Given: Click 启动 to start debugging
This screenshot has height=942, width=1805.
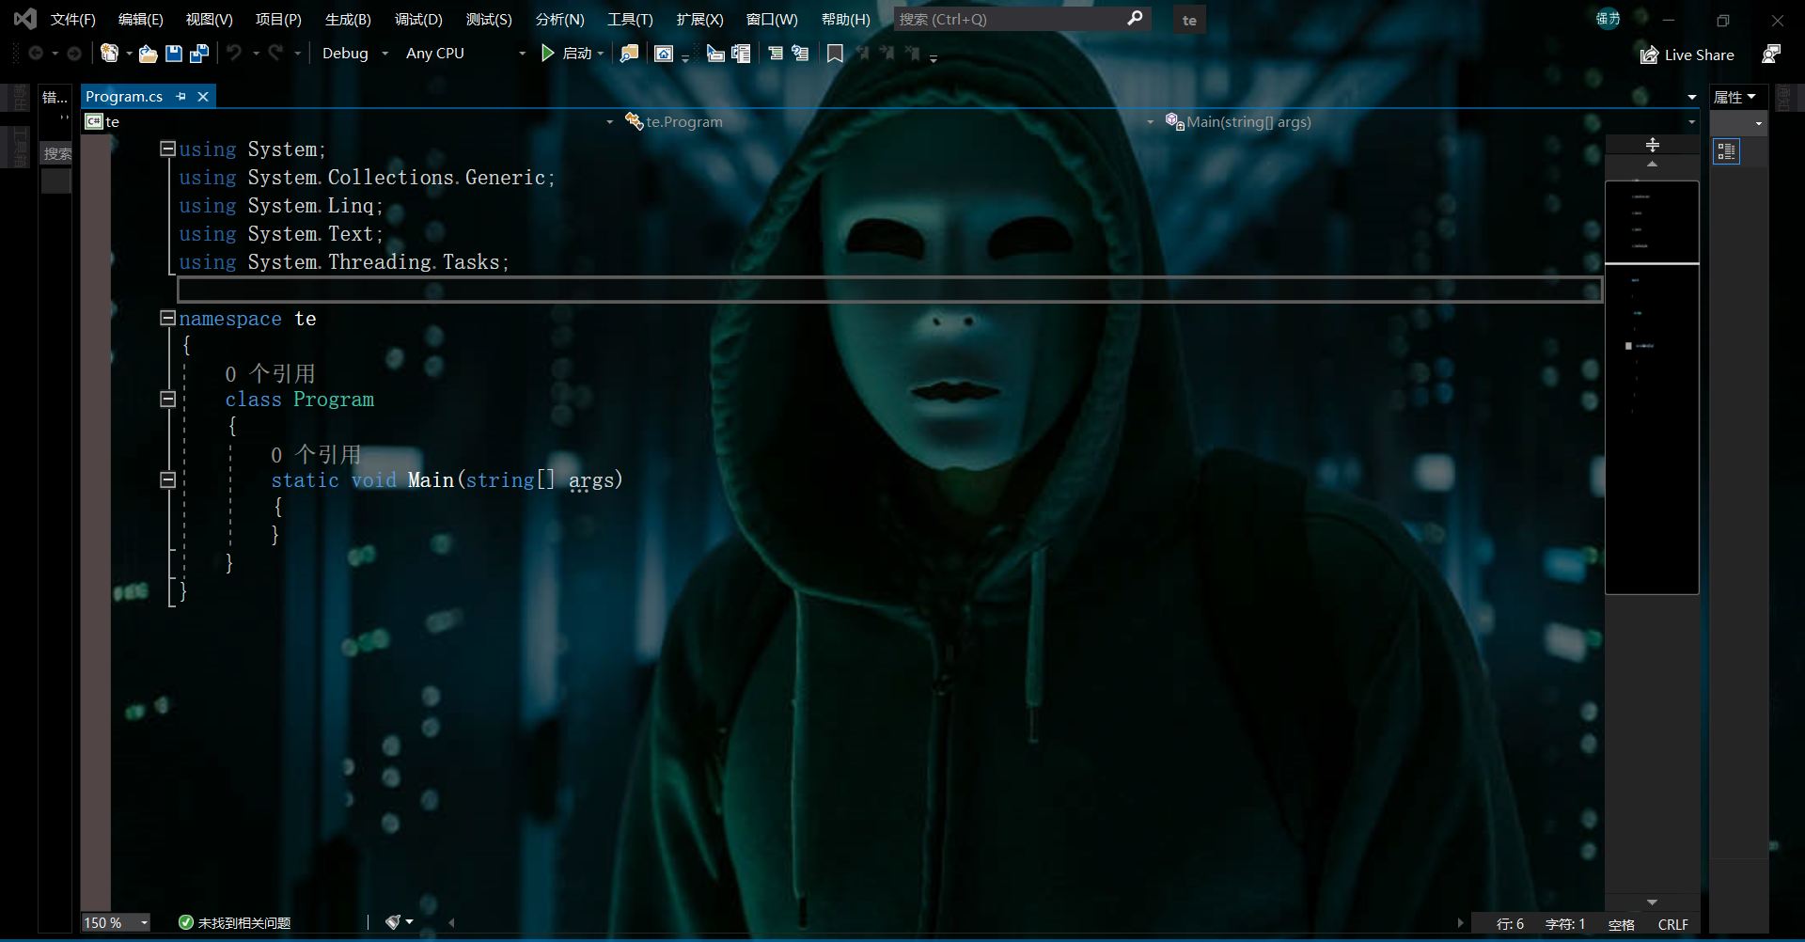Looking at the screenshot, I should point(573,53).
